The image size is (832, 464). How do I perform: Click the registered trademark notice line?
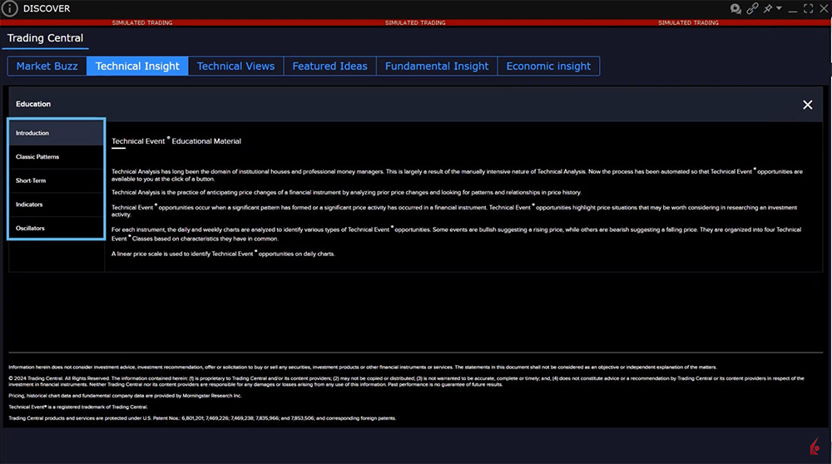(78, 407)
